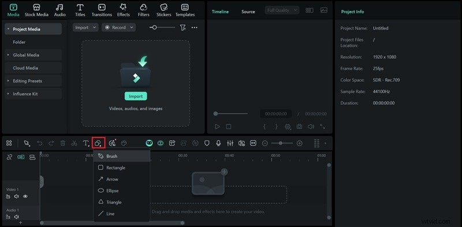Mute the Audio 1 track
This screenshot has width=462, height=227.
pyautogui.click(x=17, y=217)
